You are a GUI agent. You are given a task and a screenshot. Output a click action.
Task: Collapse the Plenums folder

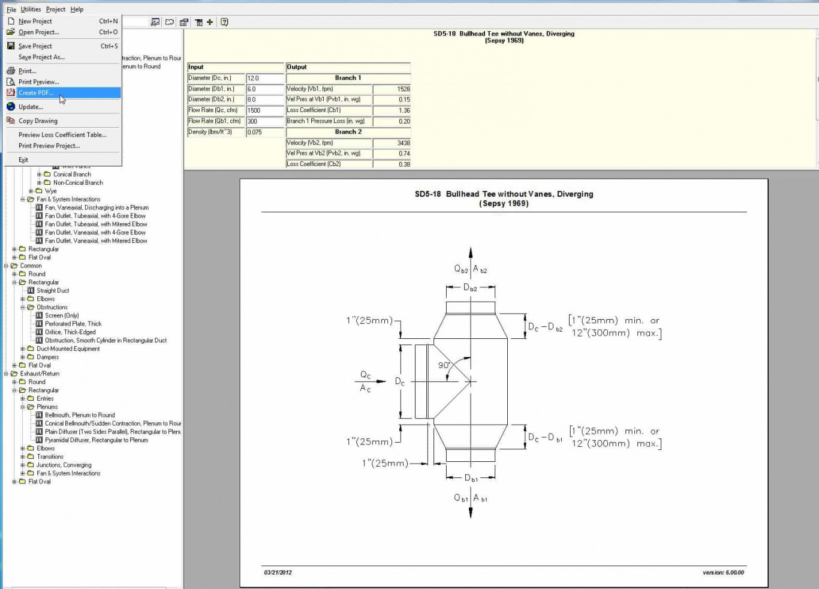click(x=23, y=407)
